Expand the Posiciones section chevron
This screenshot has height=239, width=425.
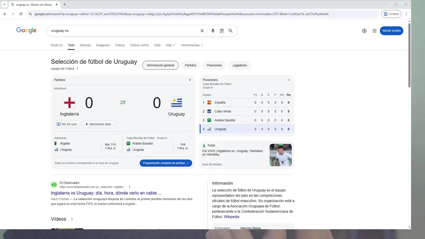[x=289, y=80]
